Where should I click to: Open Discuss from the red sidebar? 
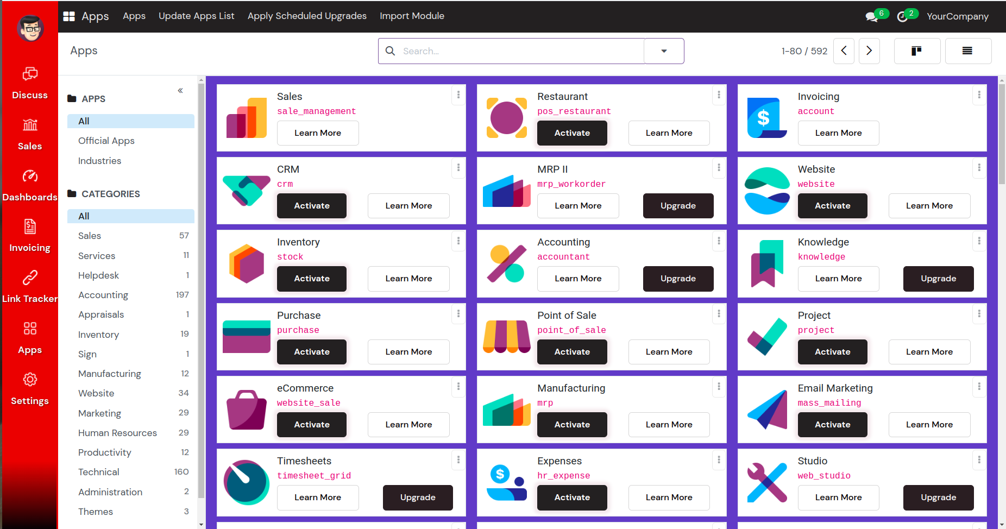[30, 84]
